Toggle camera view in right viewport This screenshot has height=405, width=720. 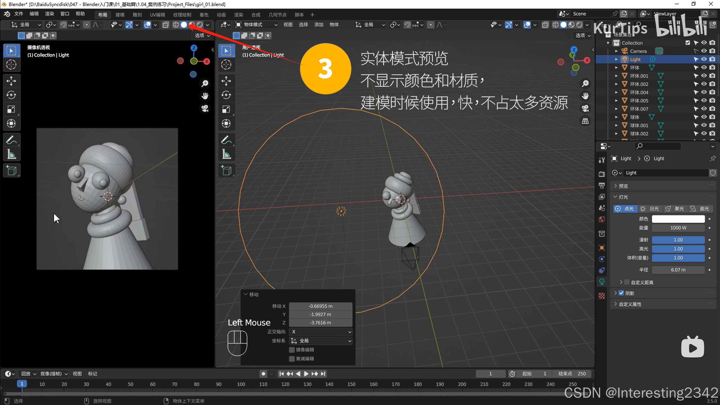585,109
